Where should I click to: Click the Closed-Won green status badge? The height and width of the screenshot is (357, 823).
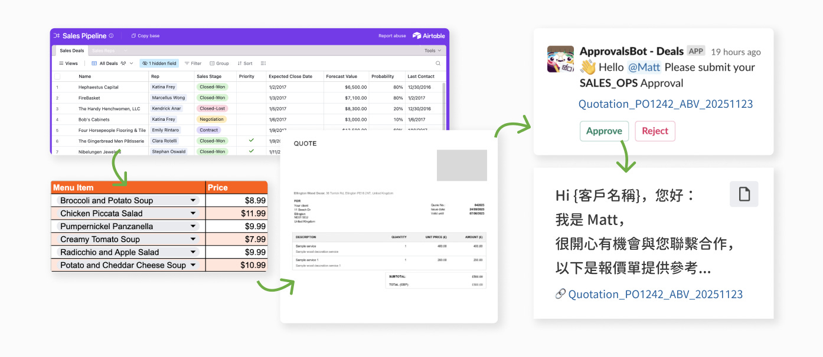(214, 87)
